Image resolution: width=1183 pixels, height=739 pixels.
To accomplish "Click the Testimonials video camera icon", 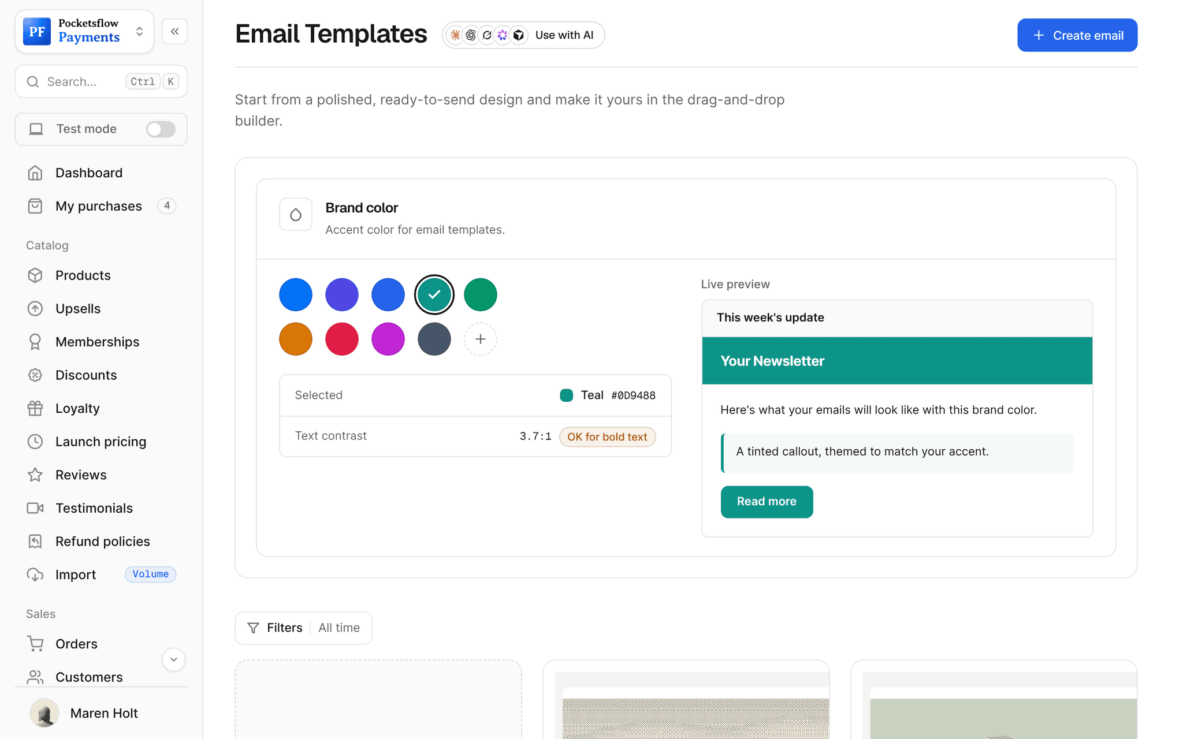I will coord(35,508).
